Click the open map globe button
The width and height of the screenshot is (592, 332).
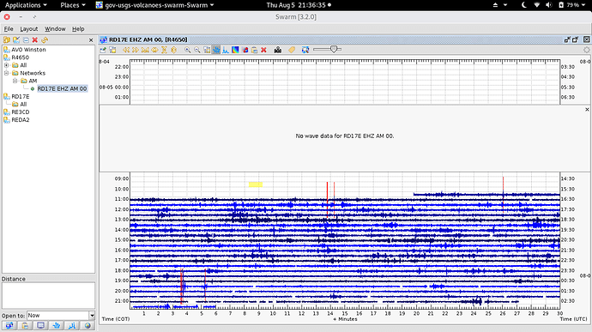pyautogui.click(x=88, y=326)
